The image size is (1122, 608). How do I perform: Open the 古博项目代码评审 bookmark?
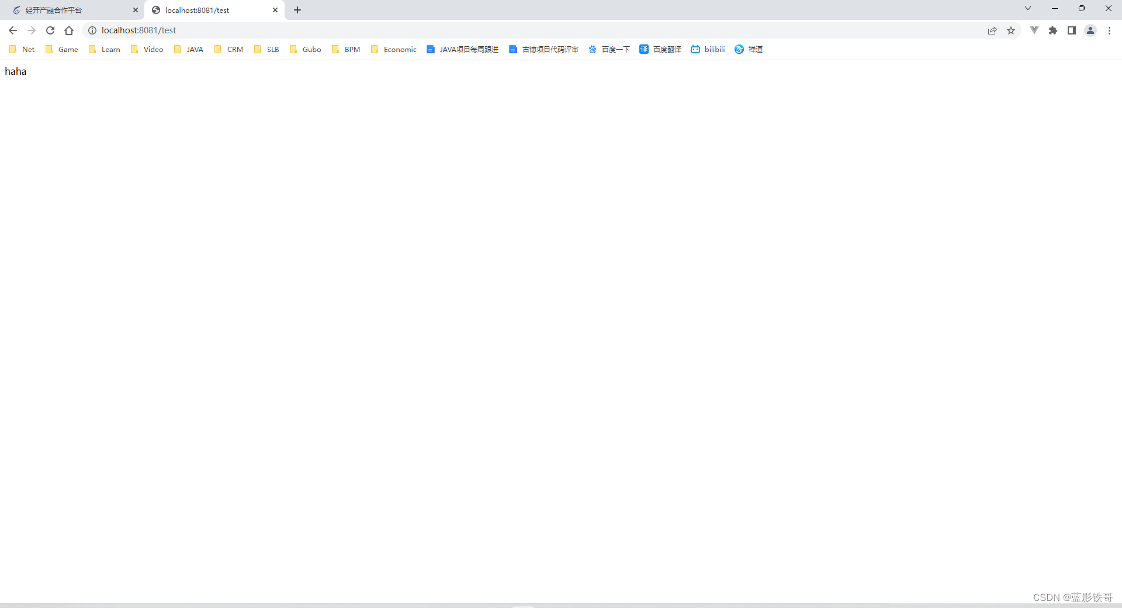click(x=544, y=49)
